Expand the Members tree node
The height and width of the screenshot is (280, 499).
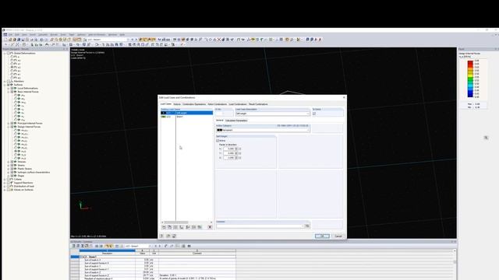click(5, 81)
